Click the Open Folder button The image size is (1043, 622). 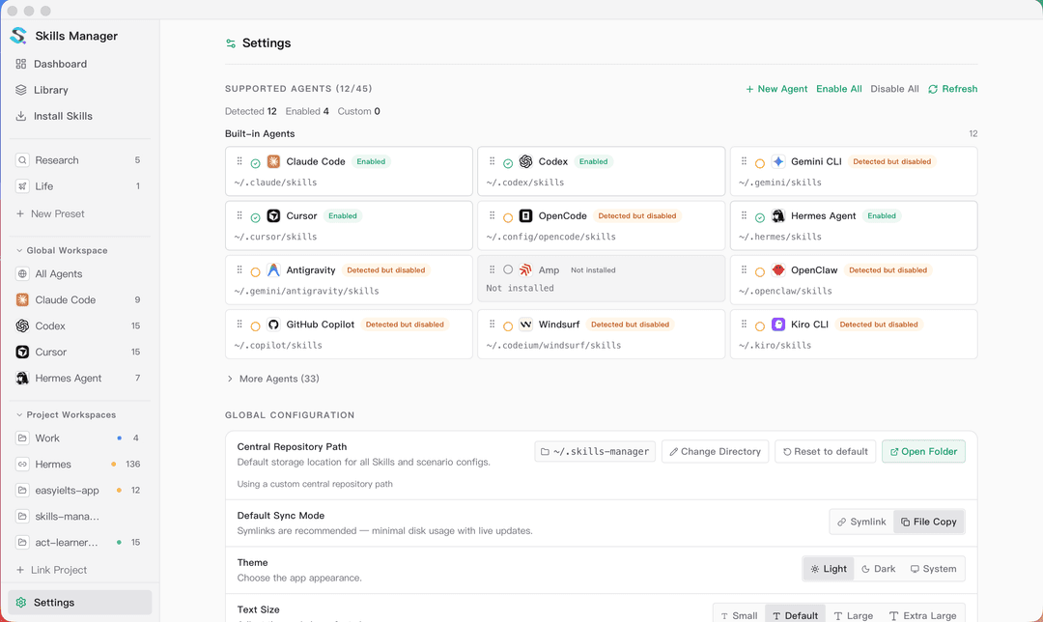(x=923, y=452)
